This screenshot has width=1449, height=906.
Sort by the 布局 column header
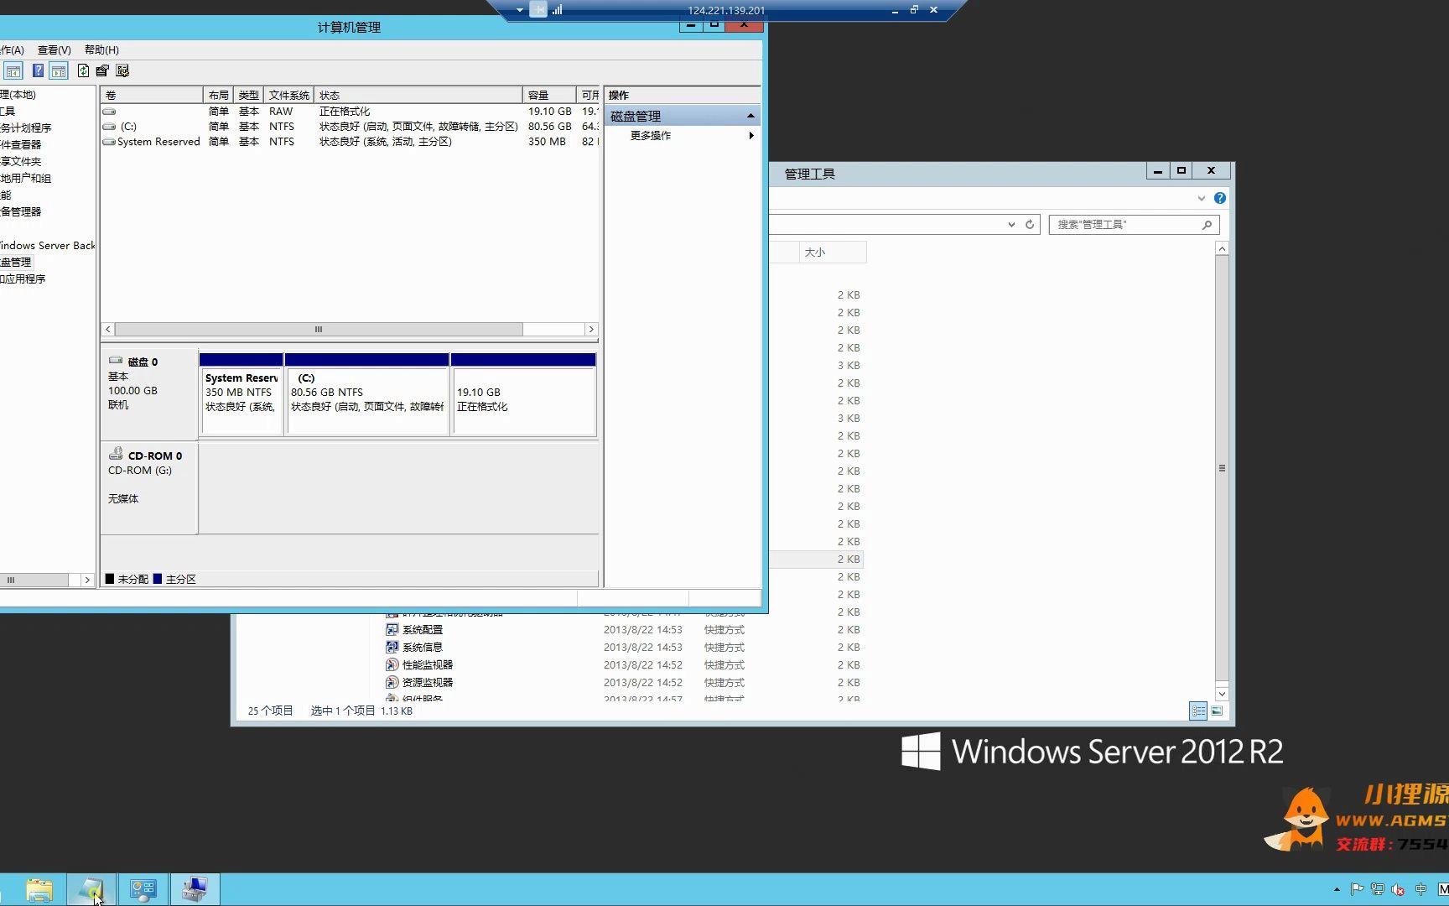click(x=218, y=95)
